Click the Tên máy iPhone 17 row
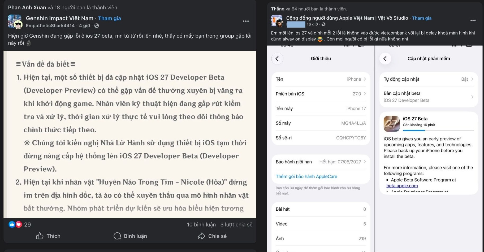The width and height of the screenshot is (484, 252). pos(321,108)
